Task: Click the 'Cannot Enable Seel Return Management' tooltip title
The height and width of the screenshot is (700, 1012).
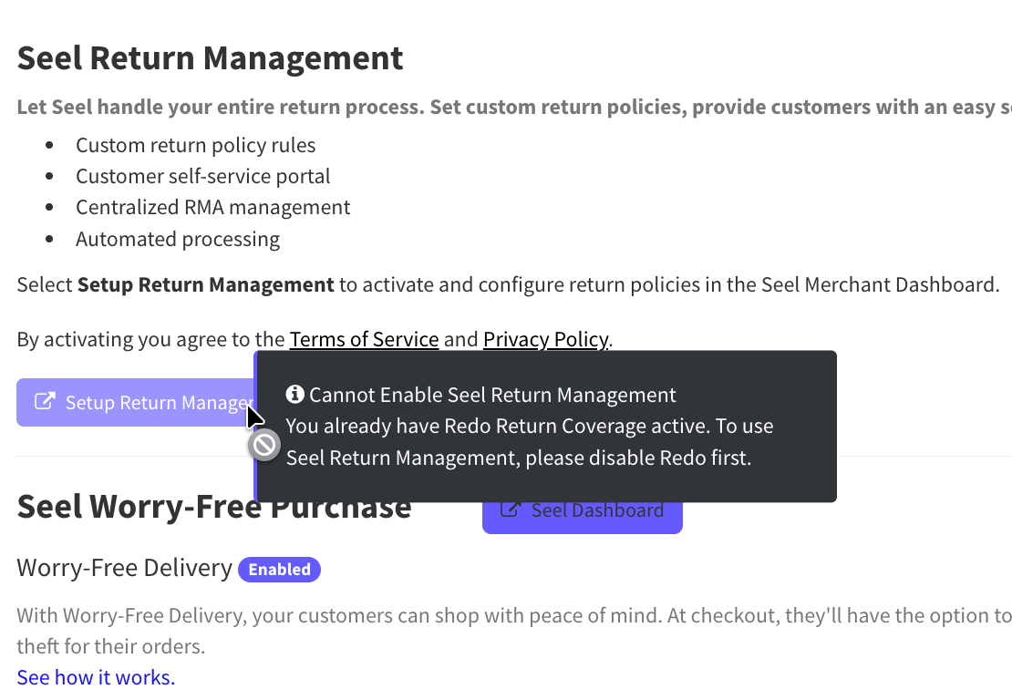Action: 492,395
